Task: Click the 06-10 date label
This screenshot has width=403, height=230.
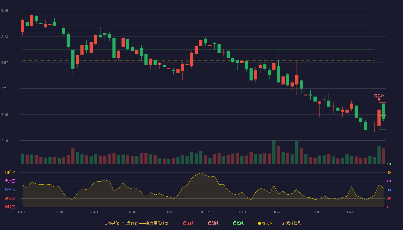Action: [315, 212]
